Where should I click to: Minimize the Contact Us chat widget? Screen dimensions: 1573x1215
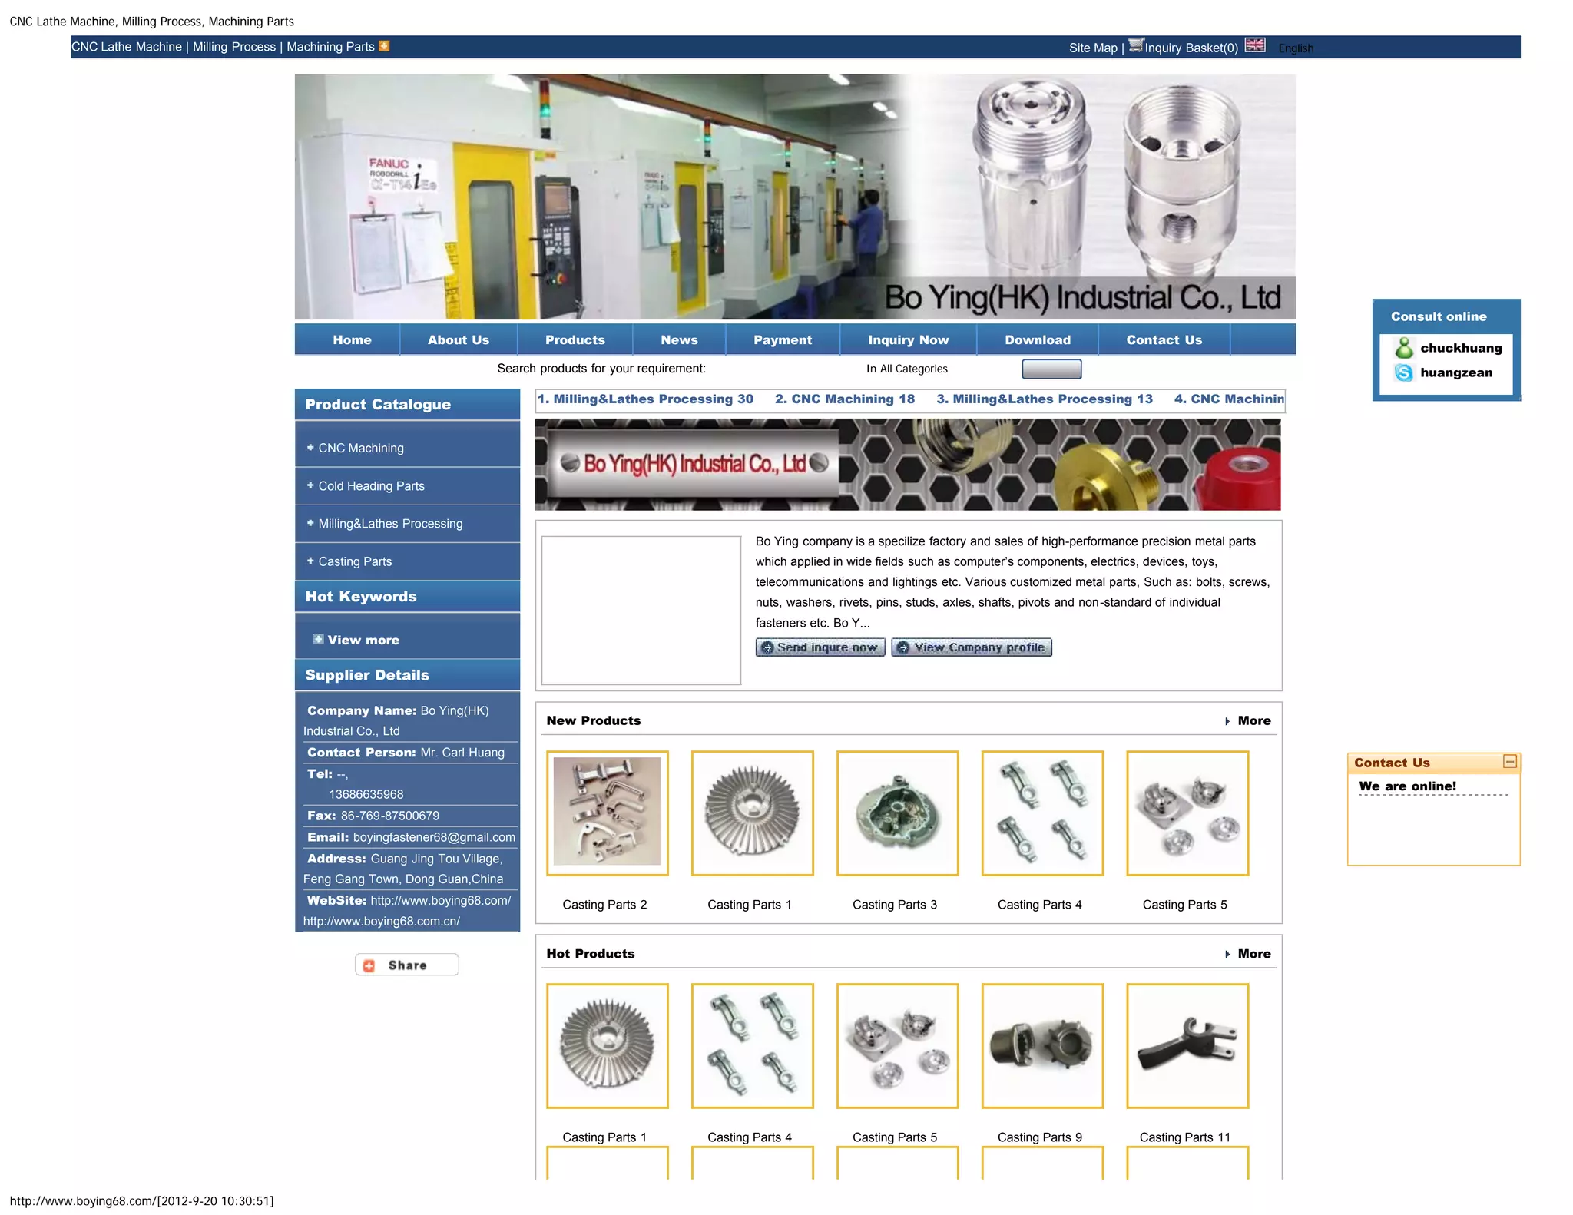[1509, 762]
